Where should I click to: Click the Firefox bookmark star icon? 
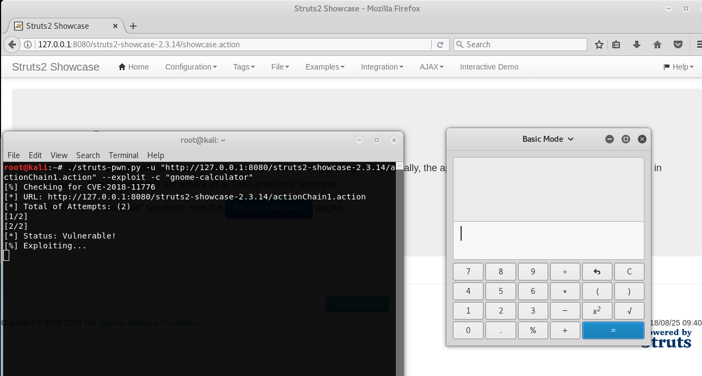599,45
